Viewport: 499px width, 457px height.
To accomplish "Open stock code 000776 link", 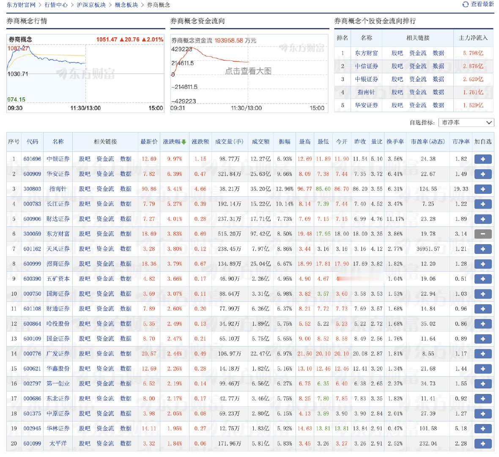I will click(32, 353).
